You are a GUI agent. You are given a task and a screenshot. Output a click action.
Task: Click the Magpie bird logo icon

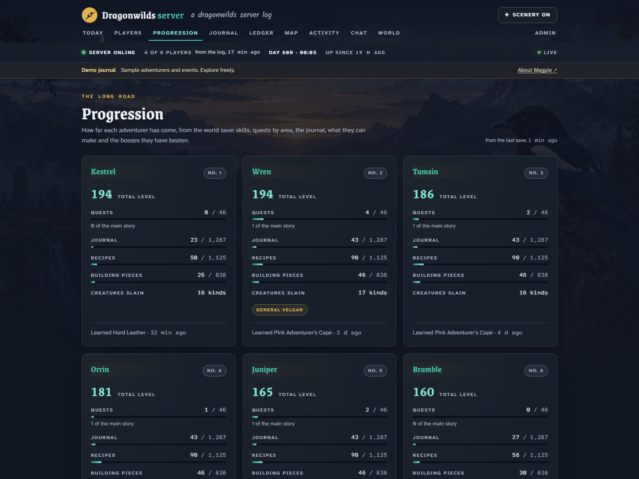(90, 15)
